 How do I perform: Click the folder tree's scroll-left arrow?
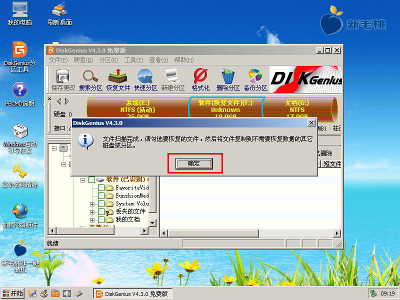coord(52,231)
